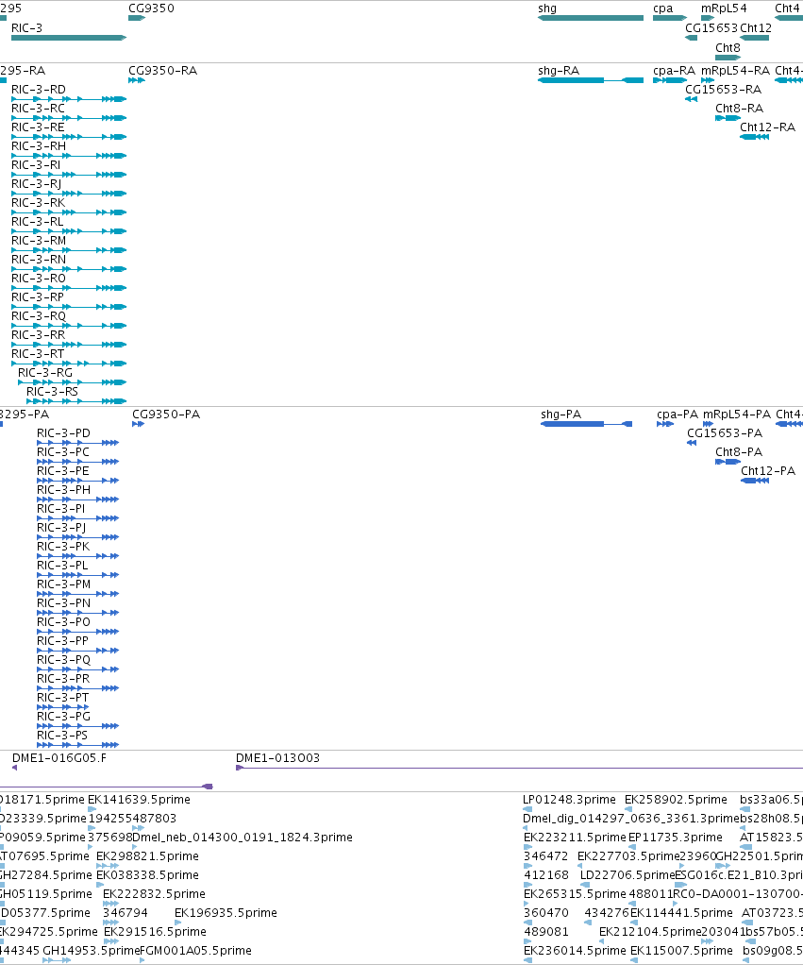Open the RIC-3-RR transcript

(x=38, y=335)
